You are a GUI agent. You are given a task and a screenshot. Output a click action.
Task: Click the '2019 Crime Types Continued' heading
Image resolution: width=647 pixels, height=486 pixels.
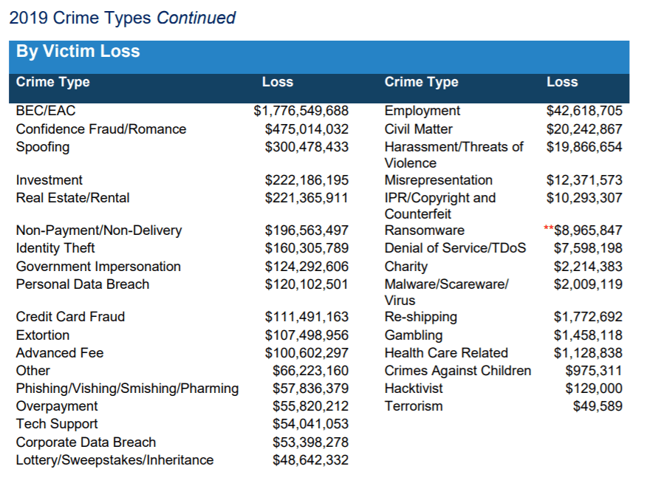(x=123, y=18)
